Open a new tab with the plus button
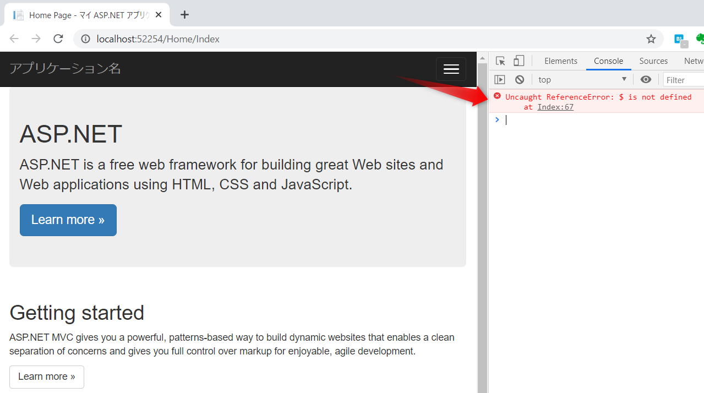Image resolution: width=704 pixels, height=393 pixels. (x=184, y=15)
